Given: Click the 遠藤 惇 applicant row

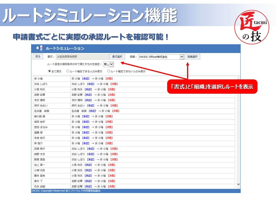Looking at the screenshot, I should 38,132.
